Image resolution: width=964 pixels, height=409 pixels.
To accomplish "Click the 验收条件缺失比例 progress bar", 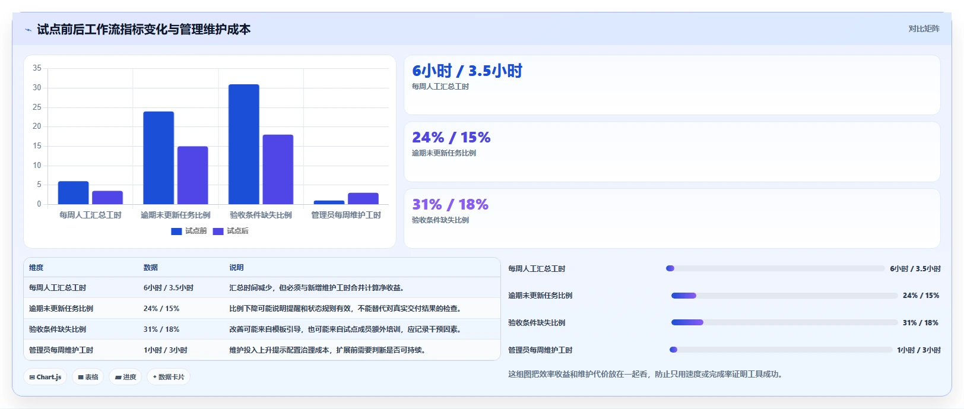I will 784,322.
